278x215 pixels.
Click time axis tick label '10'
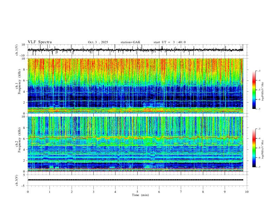click(x=247, y=192)
